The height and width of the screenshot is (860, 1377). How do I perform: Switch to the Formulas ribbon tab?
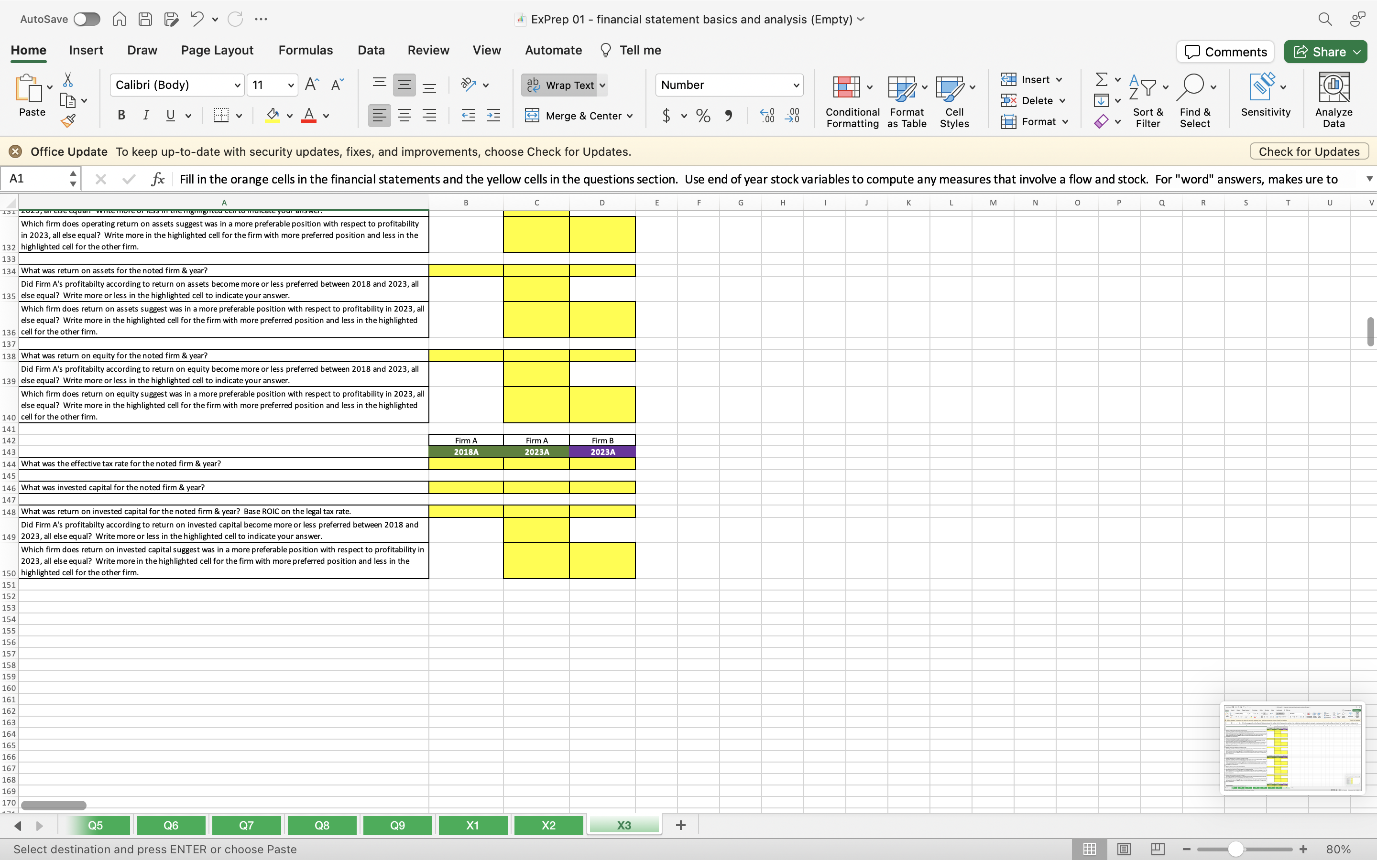pyautogui.click(x=305, y=50)
